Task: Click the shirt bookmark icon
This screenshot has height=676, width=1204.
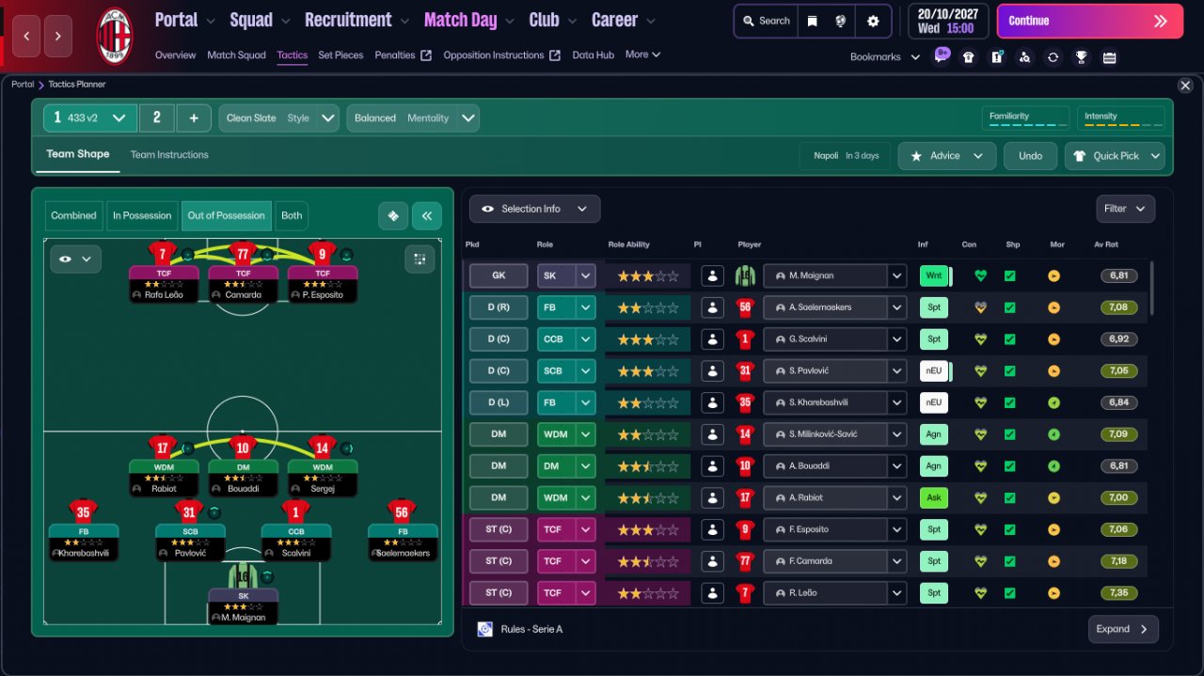Action: (x=969, y=57)
